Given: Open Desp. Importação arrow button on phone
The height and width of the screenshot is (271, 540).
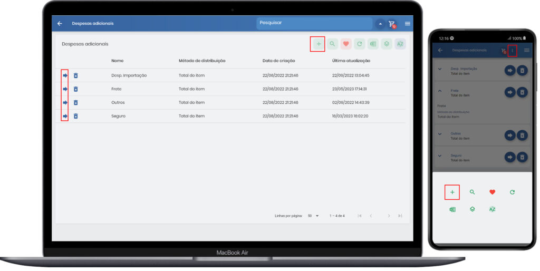Looking at the screenshot, I should [510, 71].
